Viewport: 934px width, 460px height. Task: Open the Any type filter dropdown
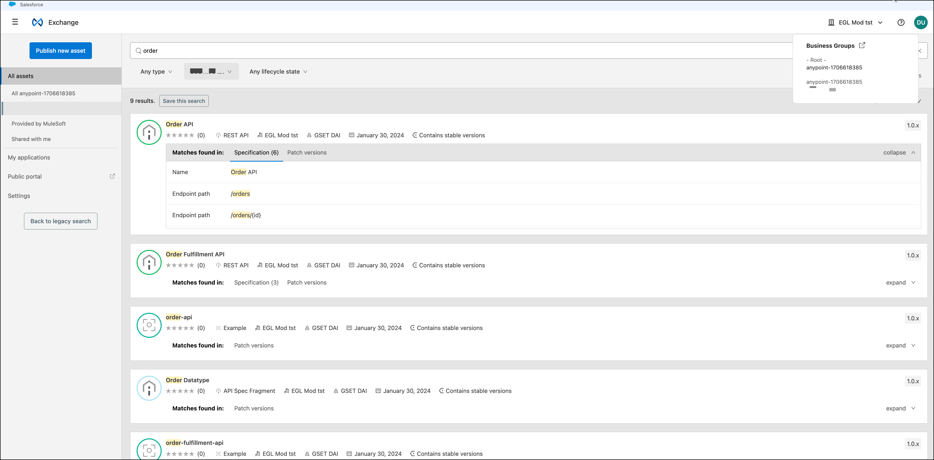click(x=156, y=72)
